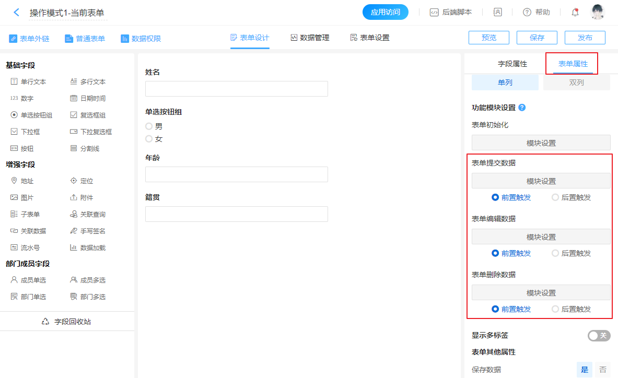618x378 pixels.
Task: Select 双列 layout
Action: point(577,82)
